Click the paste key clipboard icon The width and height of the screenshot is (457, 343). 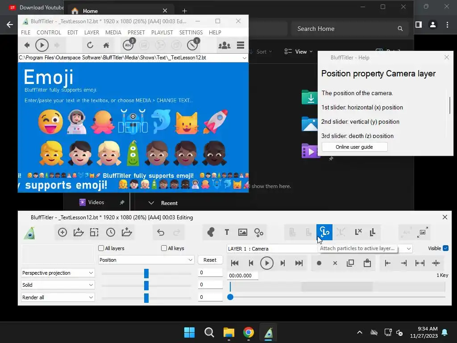pos(367,263)
